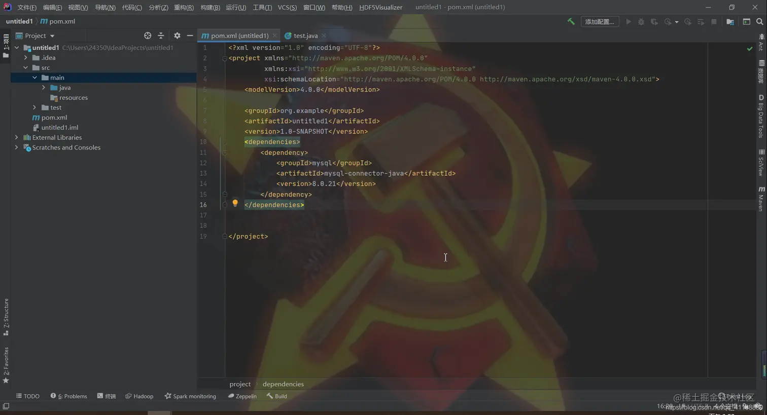This screenshot has height=415, width=767.
Task: Click the Run with Coverage icon
Action: click(x=654, y=21)
